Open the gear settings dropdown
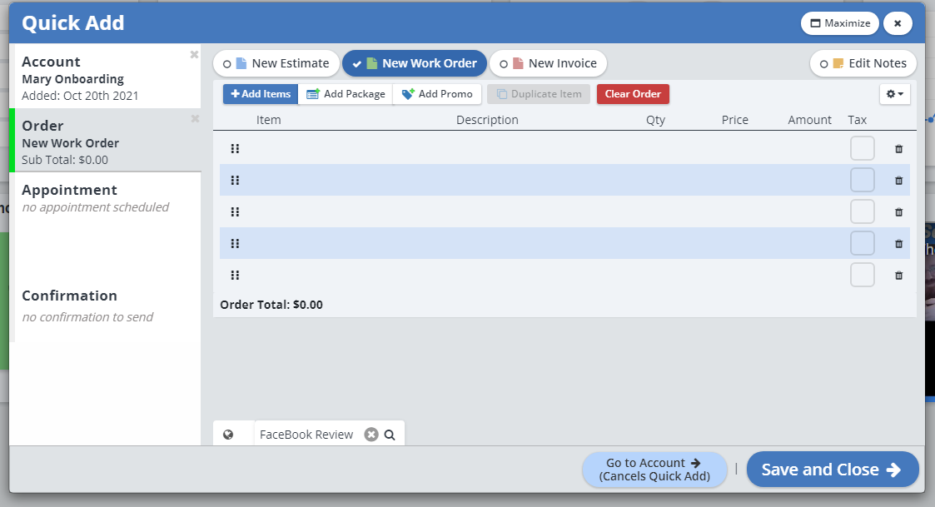This screenshot has width=935, height=507. [x=894, y=94]
